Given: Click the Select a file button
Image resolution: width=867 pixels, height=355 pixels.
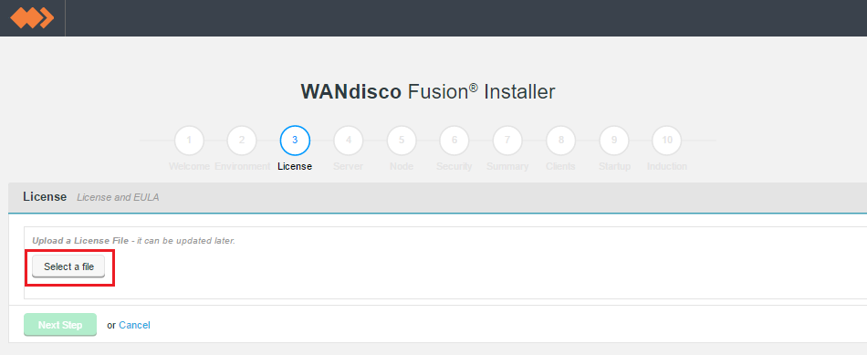Looking at the screenshot, I should click(x=68, y=266).
